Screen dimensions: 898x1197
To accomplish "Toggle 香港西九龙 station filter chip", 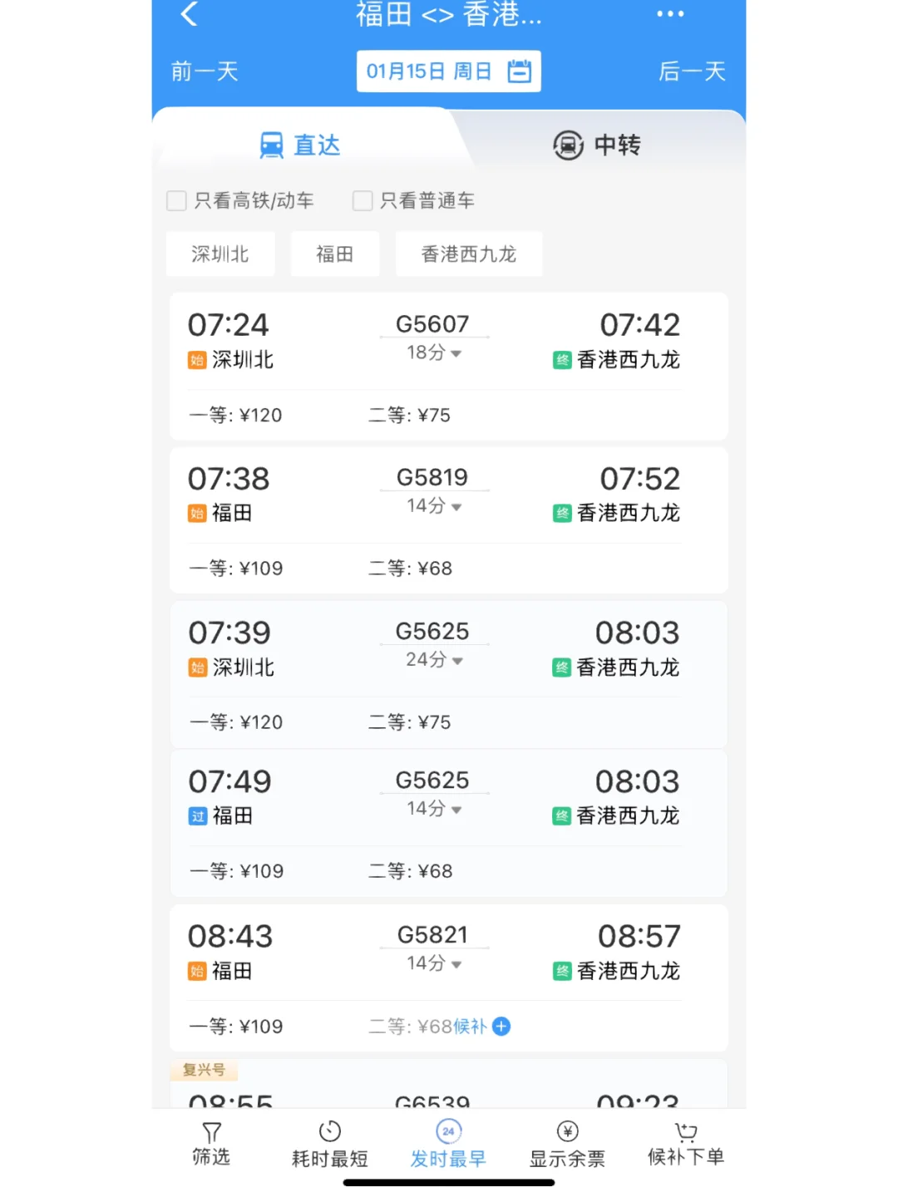I will coord(469,254).
